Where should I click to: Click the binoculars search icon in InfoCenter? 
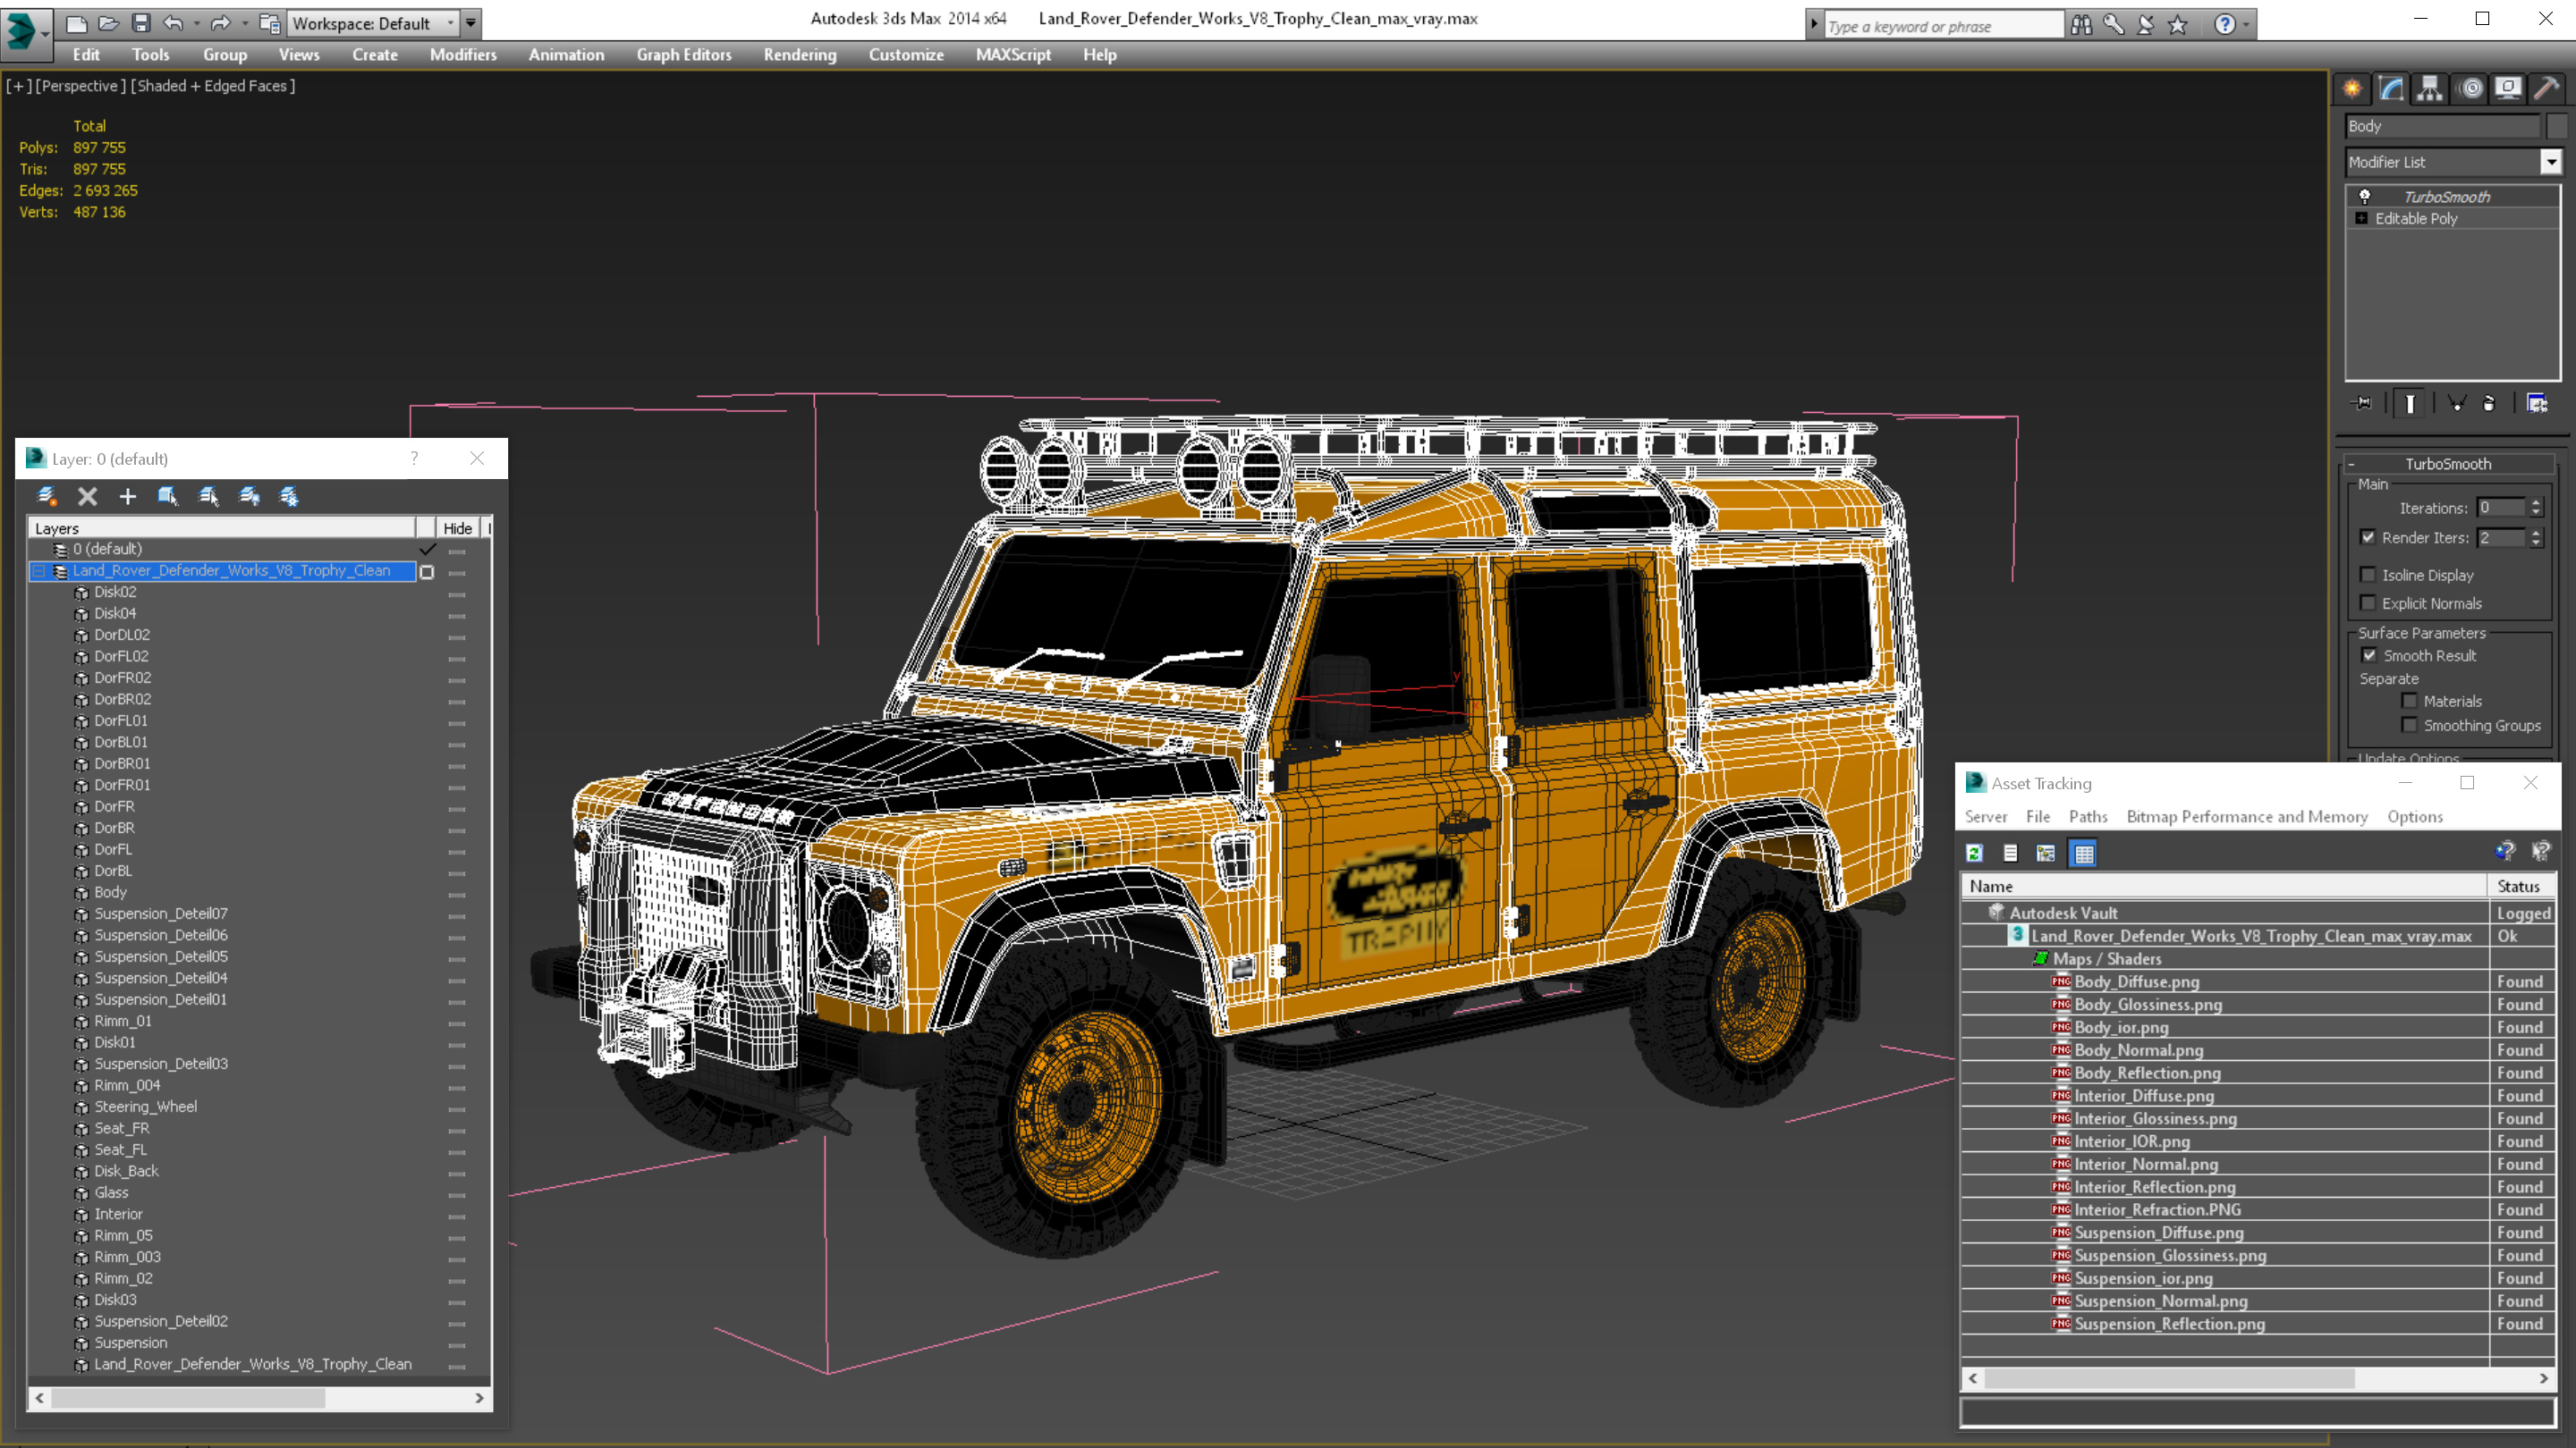[2081, 25]
